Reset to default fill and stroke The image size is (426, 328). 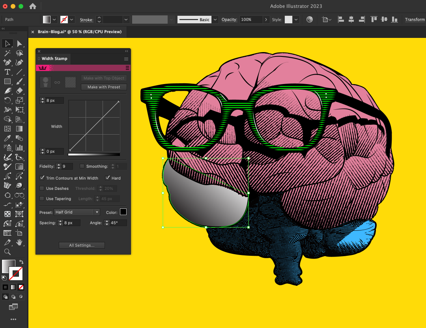coord(4,278)
